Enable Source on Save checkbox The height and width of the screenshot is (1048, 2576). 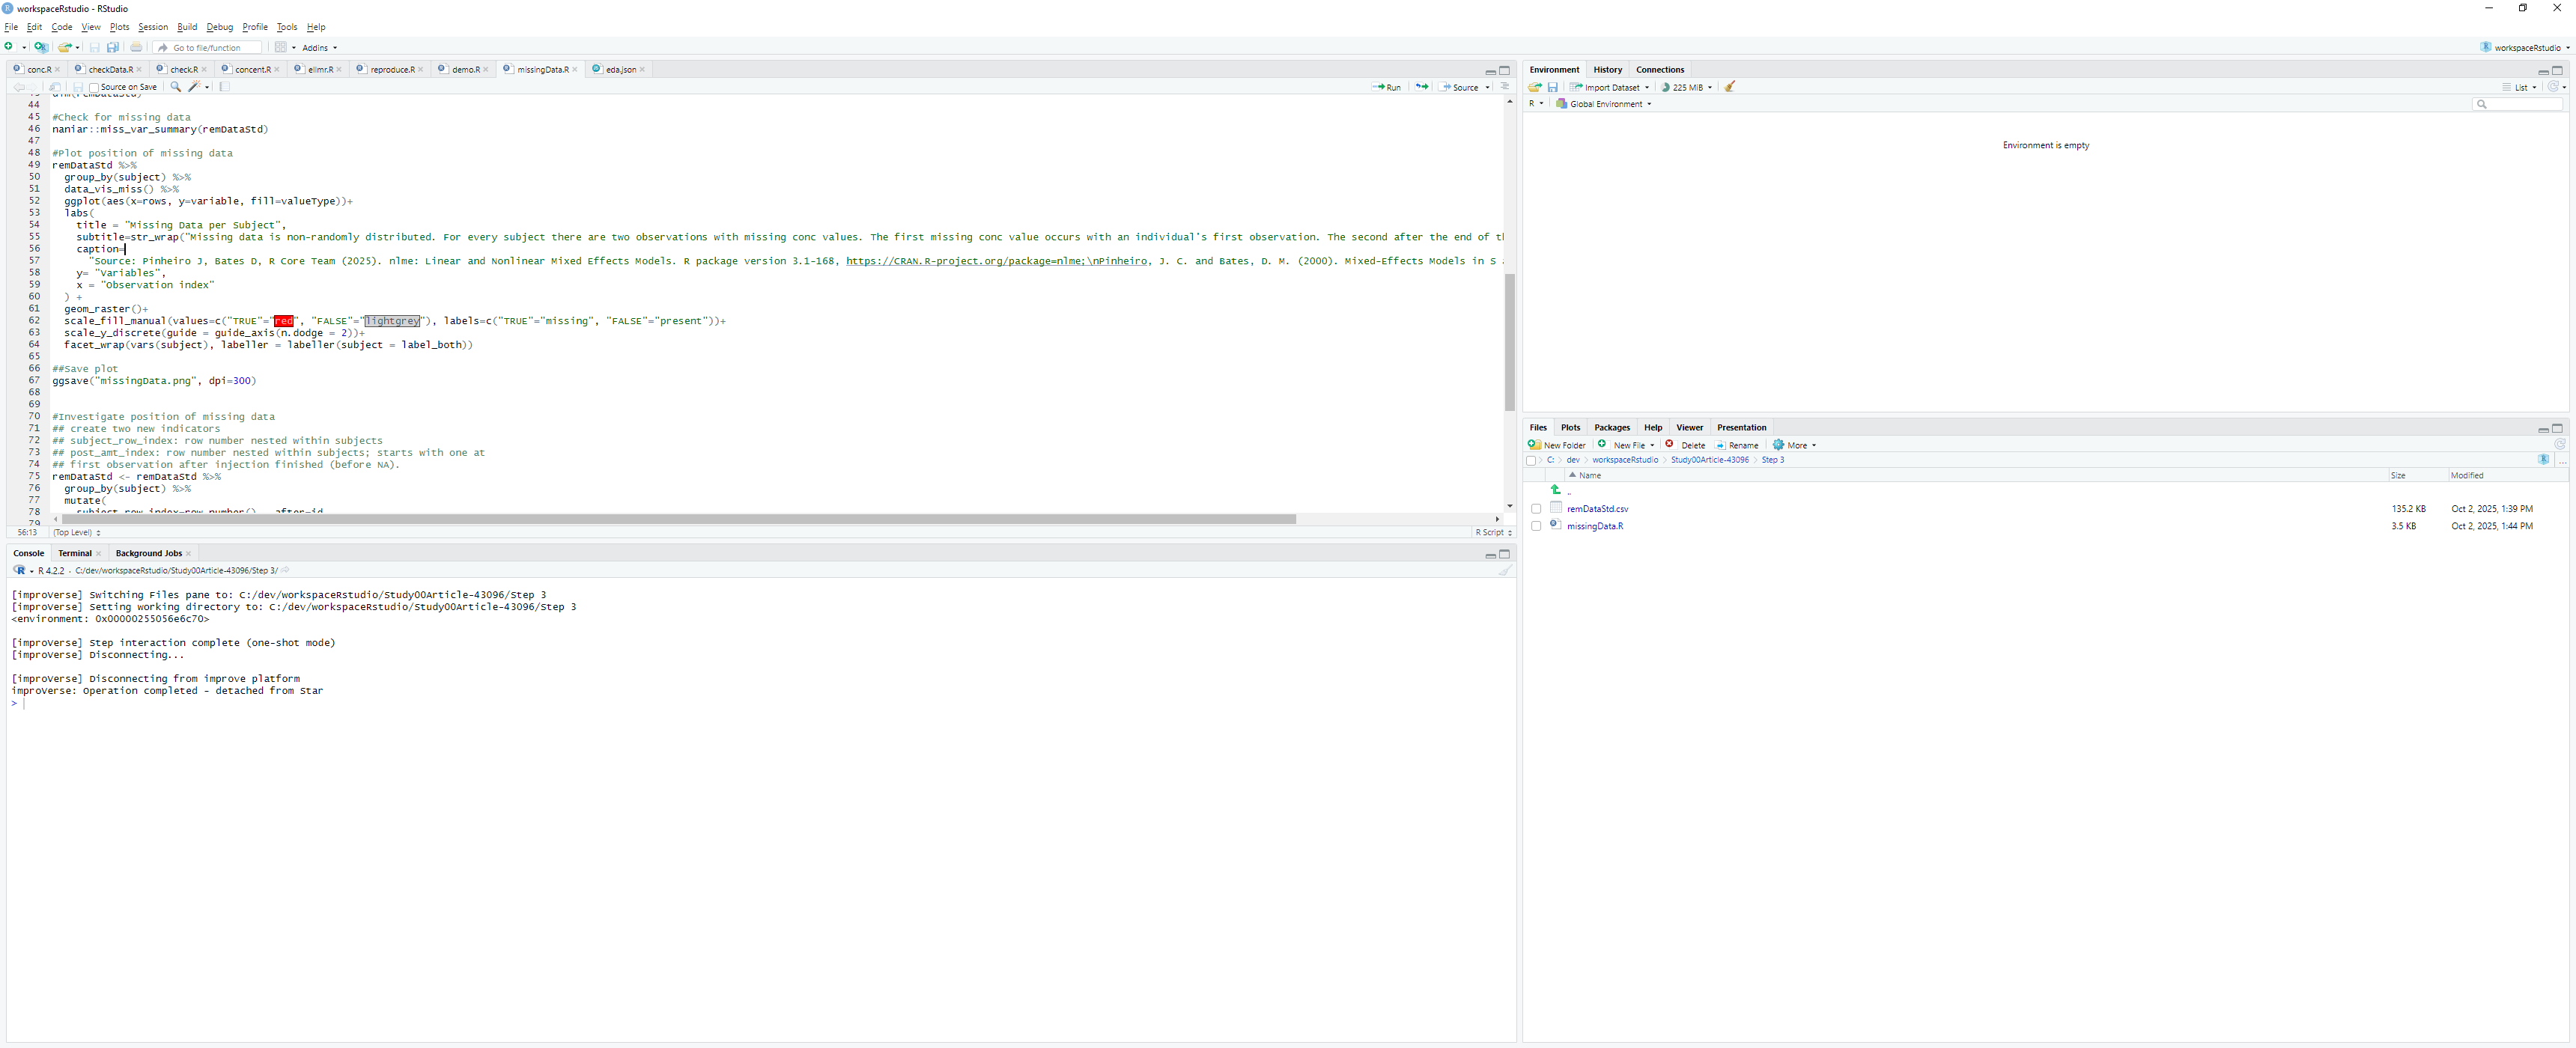[94, 88]
